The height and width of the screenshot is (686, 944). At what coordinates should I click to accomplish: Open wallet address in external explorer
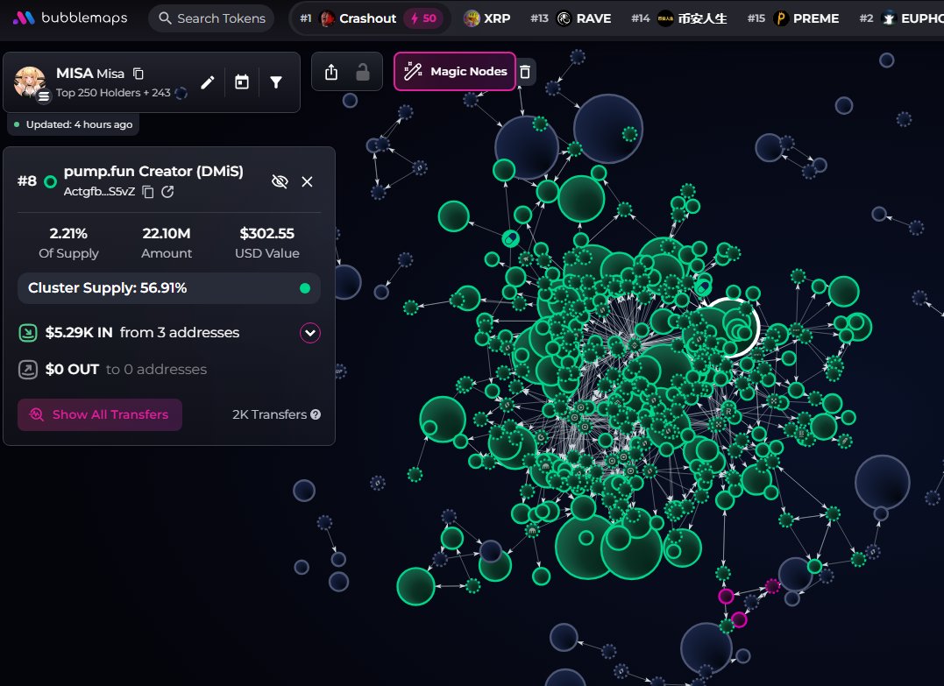[167, 192]
